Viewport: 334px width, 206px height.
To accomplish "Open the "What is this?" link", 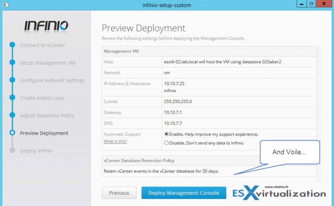I will click(115, 141).
